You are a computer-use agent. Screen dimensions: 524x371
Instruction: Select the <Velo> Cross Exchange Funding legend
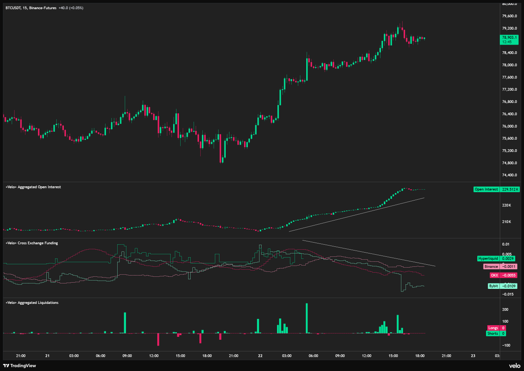31,243
